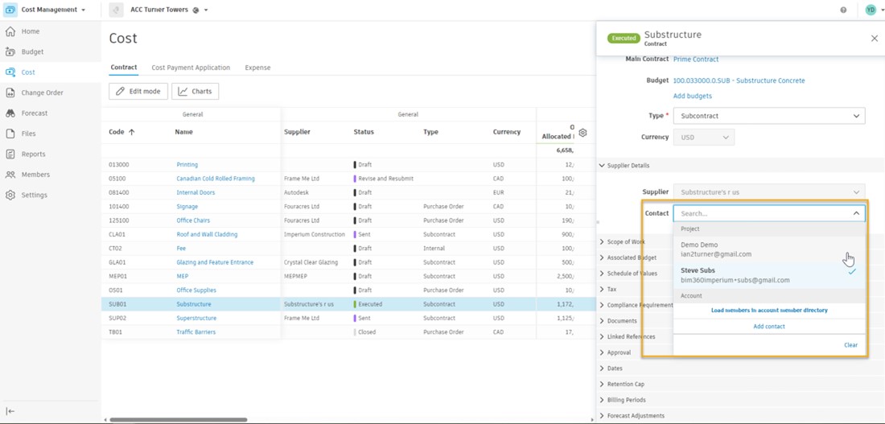Click the help question mark icon
The width and height of the screenshot is (885, 424).
(843, 10)
